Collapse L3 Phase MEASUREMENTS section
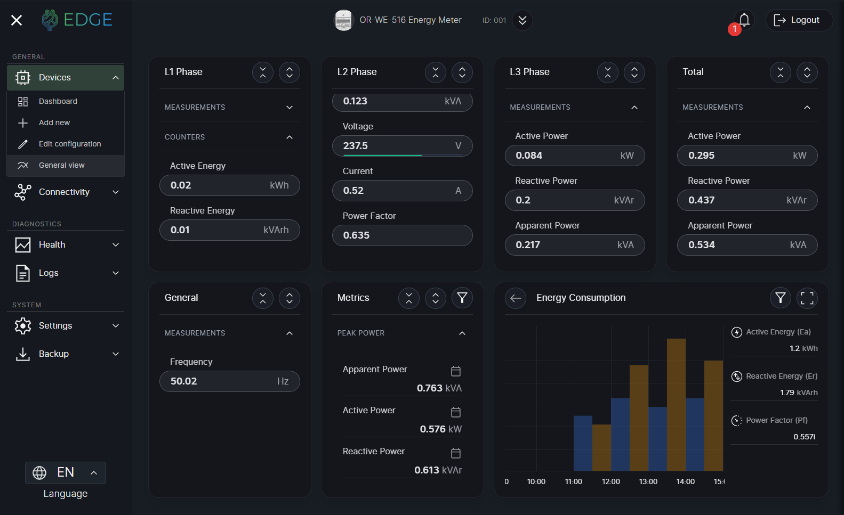Viewport: 844px width, 515px height. (x=575, y=107)
